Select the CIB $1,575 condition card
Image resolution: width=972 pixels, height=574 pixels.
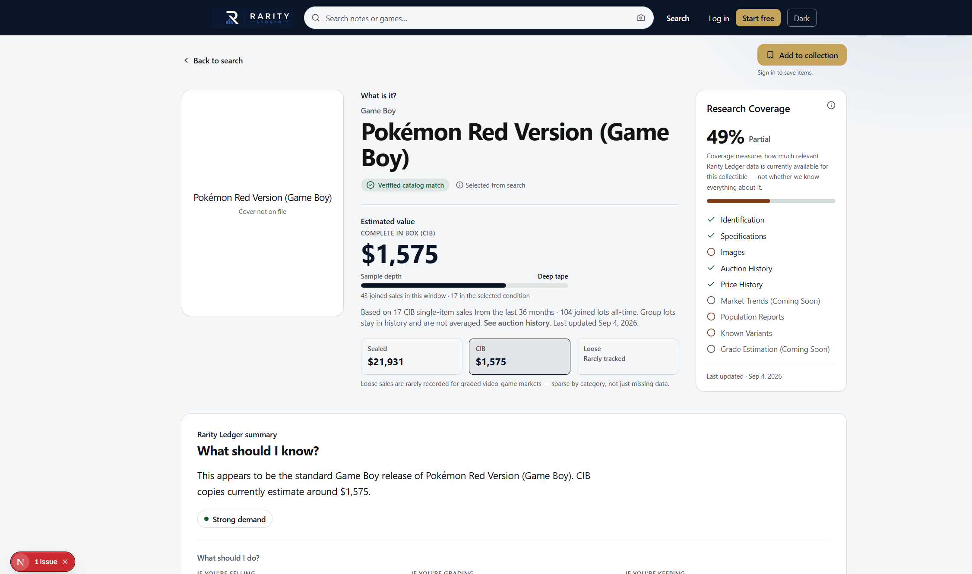(x=519, y=357)
